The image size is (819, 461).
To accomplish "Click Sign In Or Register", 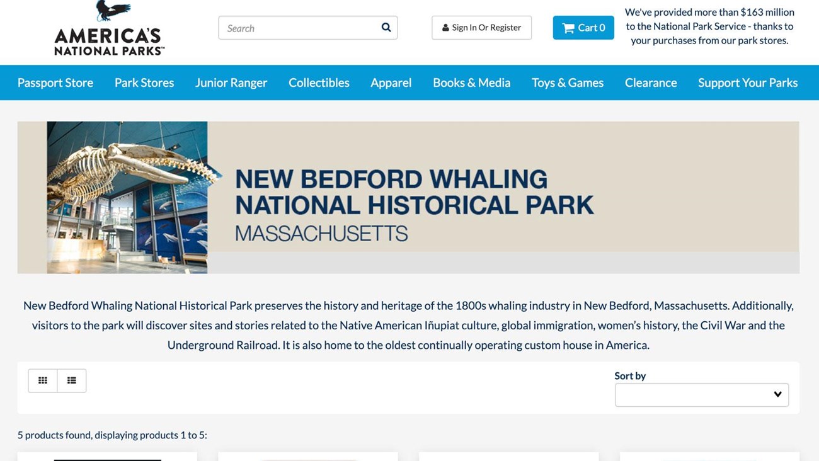I will (481, 28).
